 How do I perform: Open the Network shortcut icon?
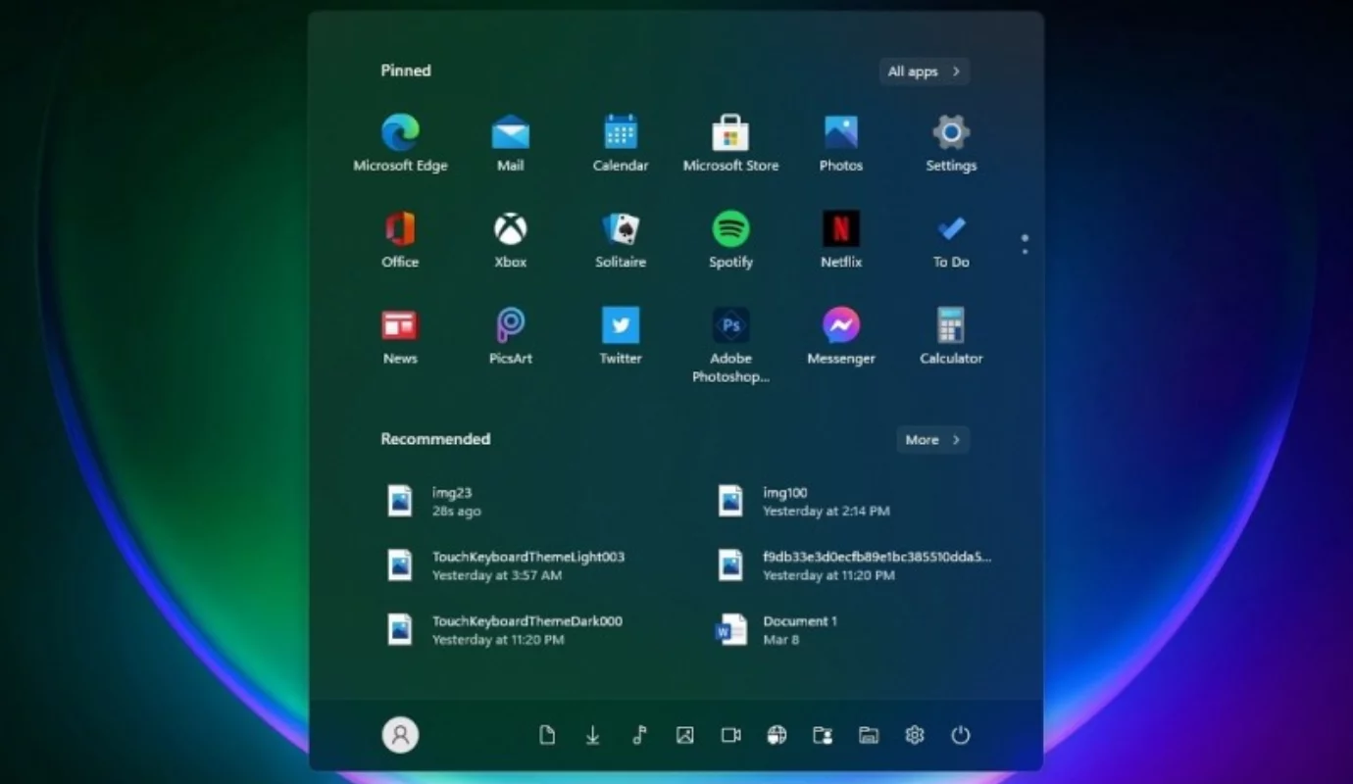tap(777, 735)
